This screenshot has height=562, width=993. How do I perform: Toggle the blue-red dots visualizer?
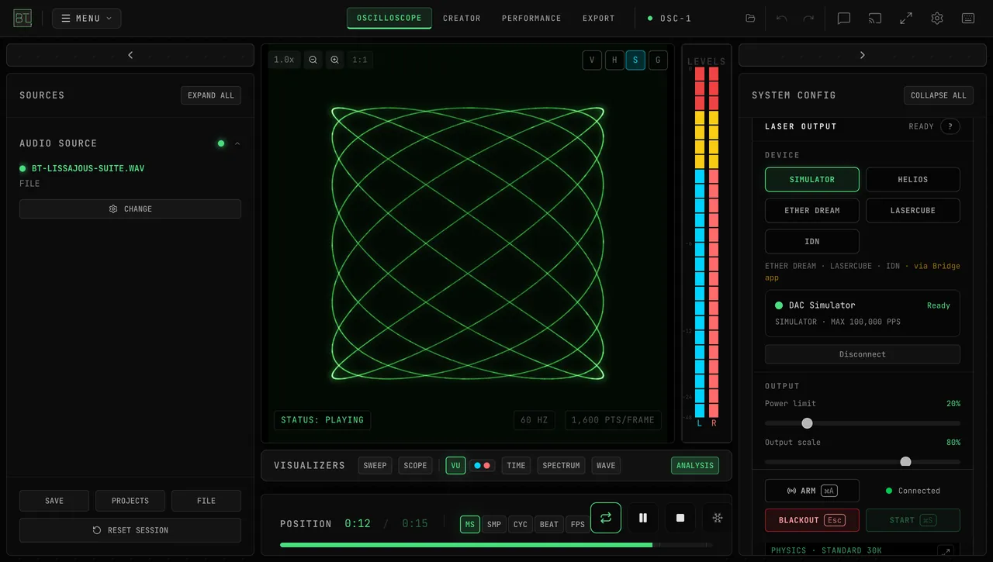click(482, 466)
